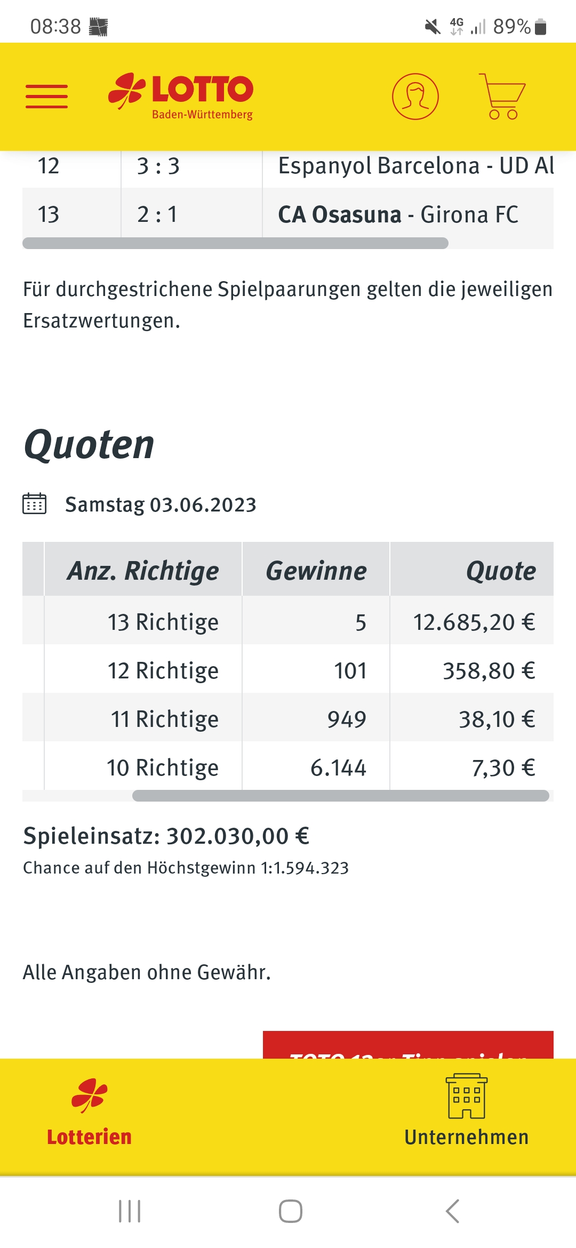
Task: Tap Android home button
Action: click(291, 1211)
